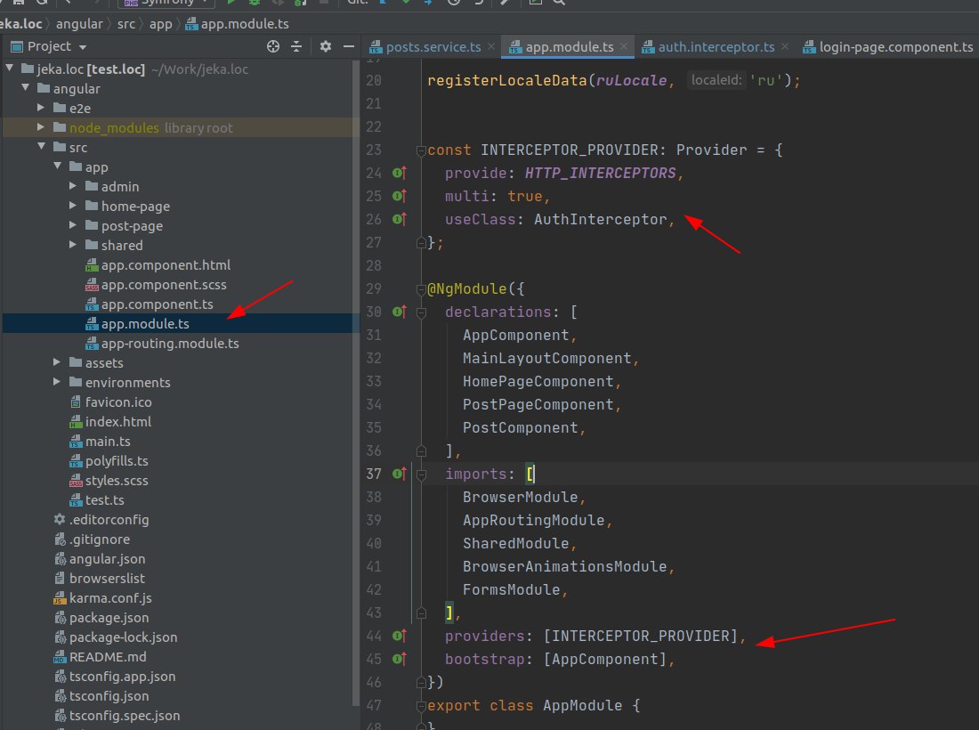Expand the assets folder
Viewport: 979px width, 730px height.
pyautogui.click(x=58, y=362)
